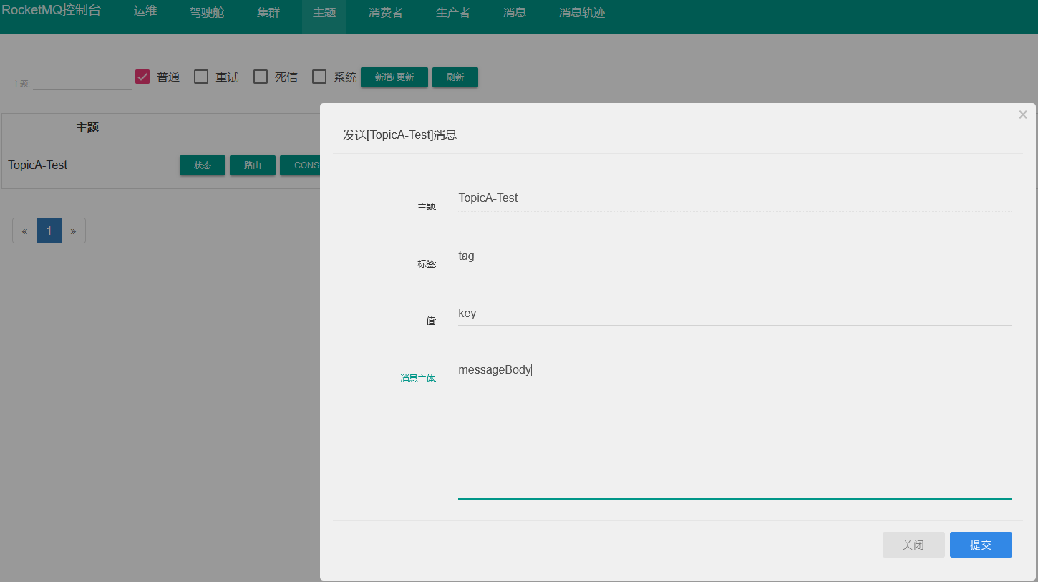Screen dimensions: 1038x582
Task: Open the 集群 cluster tab
Action: (x=268, y=12)
